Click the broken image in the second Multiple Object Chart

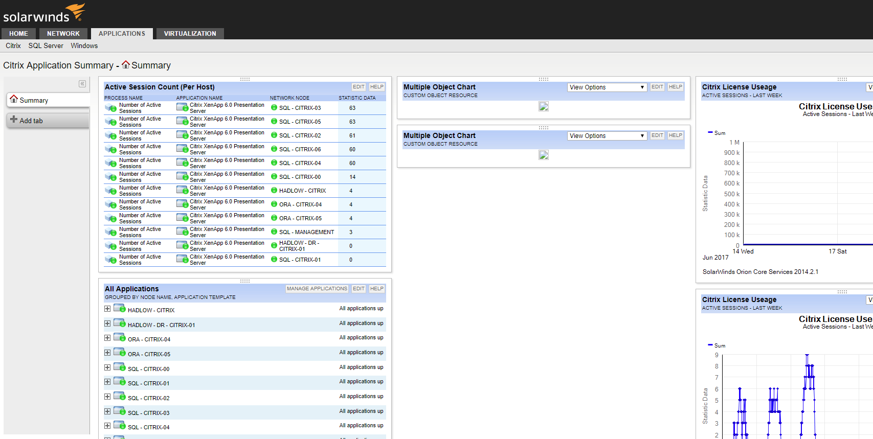tap(544, 155)
